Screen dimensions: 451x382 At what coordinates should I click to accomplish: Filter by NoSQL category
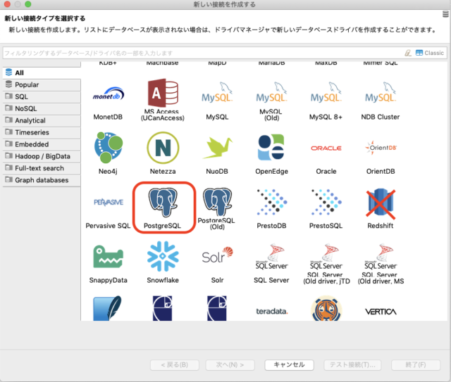click(42, 108)
